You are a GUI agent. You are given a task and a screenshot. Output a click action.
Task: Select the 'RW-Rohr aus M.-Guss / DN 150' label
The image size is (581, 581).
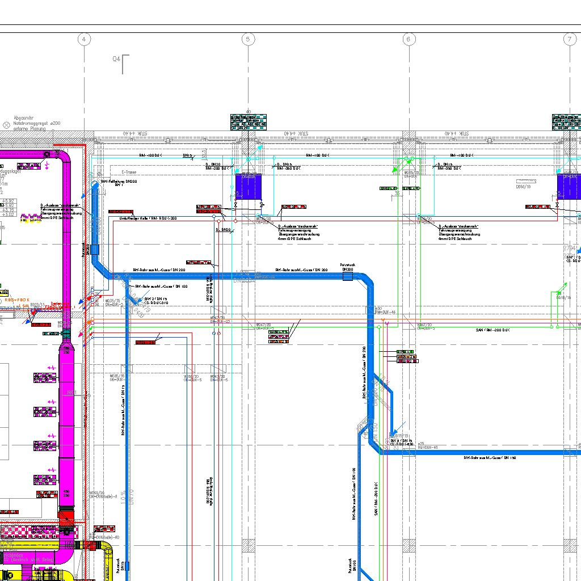point(490,458)
